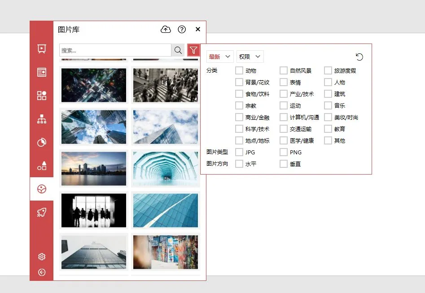
Task: Open the rocket sidebar icon
Action: [x=41, y=212]
